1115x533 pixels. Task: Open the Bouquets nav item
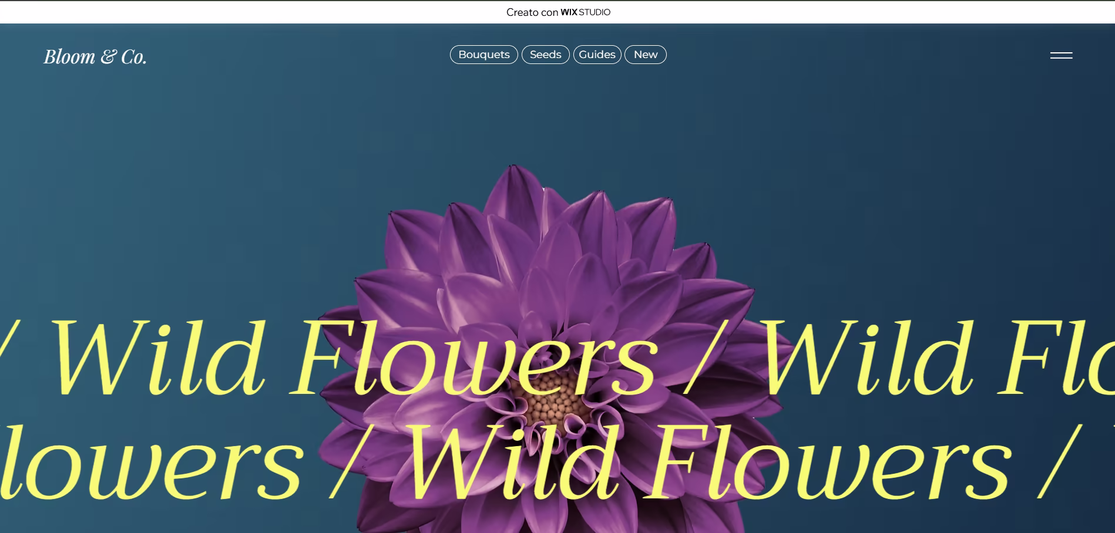click(483, 55)
